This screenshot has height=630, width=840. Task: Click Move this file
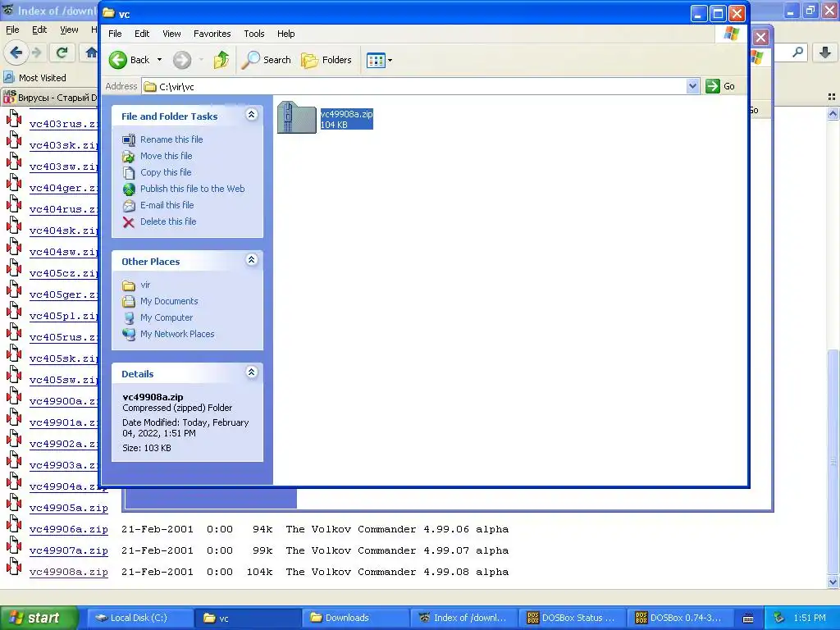166,156
